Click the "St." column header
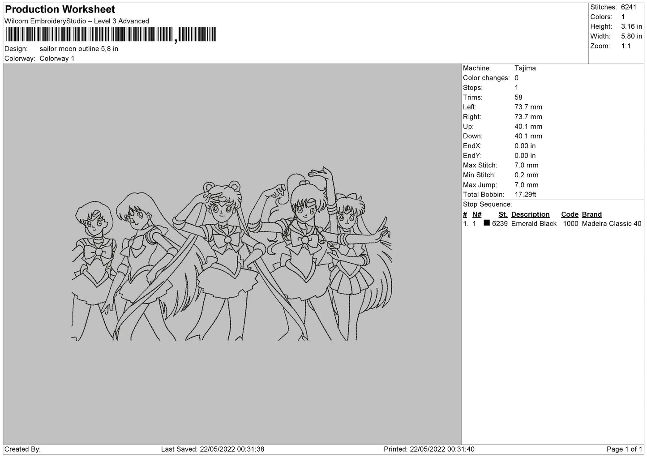Viewport: 647px width, 457px height. 502,214
